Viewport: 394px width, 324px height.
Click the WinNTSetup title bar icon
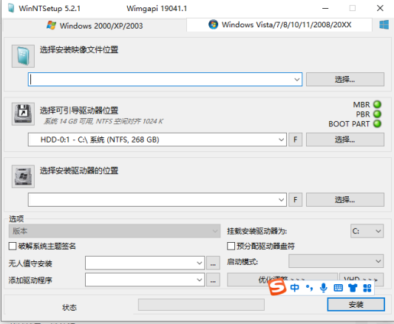coord(11,8)
